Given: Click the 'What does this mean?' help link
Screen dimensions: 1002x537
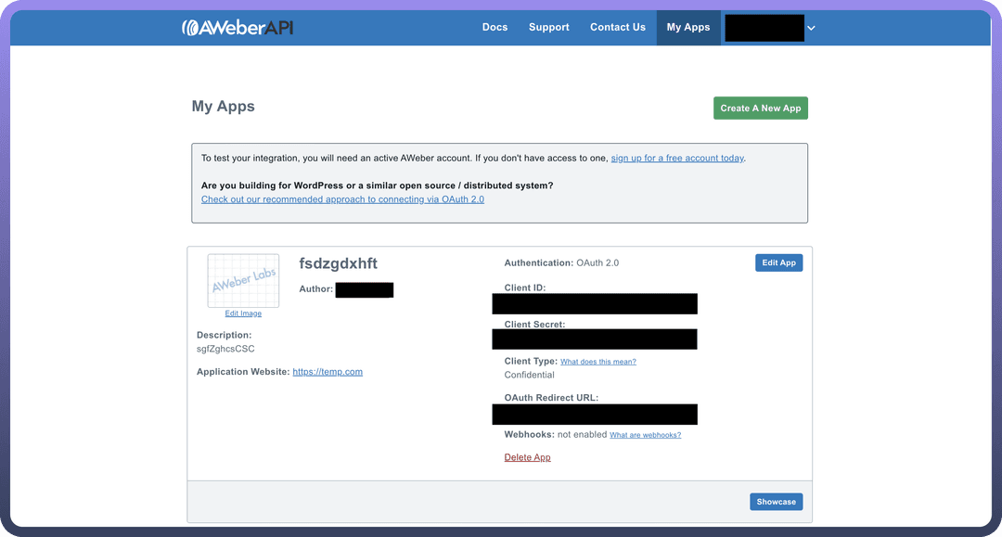Looking at the screenshot, I should point(597,362).
